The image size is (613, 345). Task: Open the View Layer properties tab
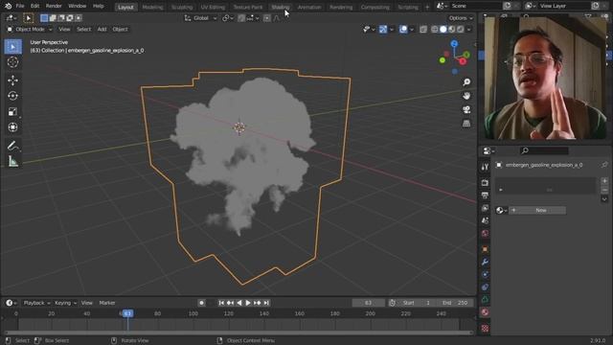click(486, 208)
